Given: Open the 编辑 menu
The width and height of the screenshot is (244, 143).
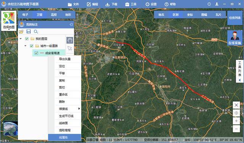Looking at the screenshot, I should [92, 4].
